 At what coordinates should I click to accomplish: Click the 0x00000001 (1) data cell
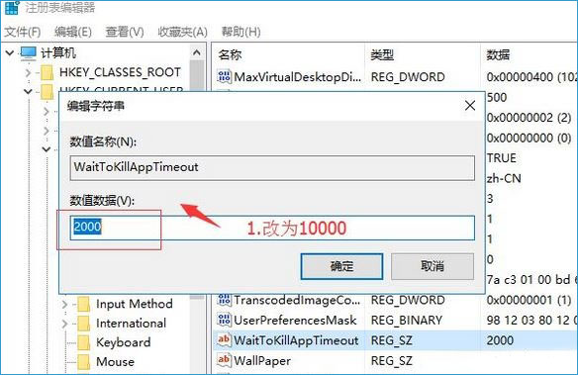click(x=529, y=300)
